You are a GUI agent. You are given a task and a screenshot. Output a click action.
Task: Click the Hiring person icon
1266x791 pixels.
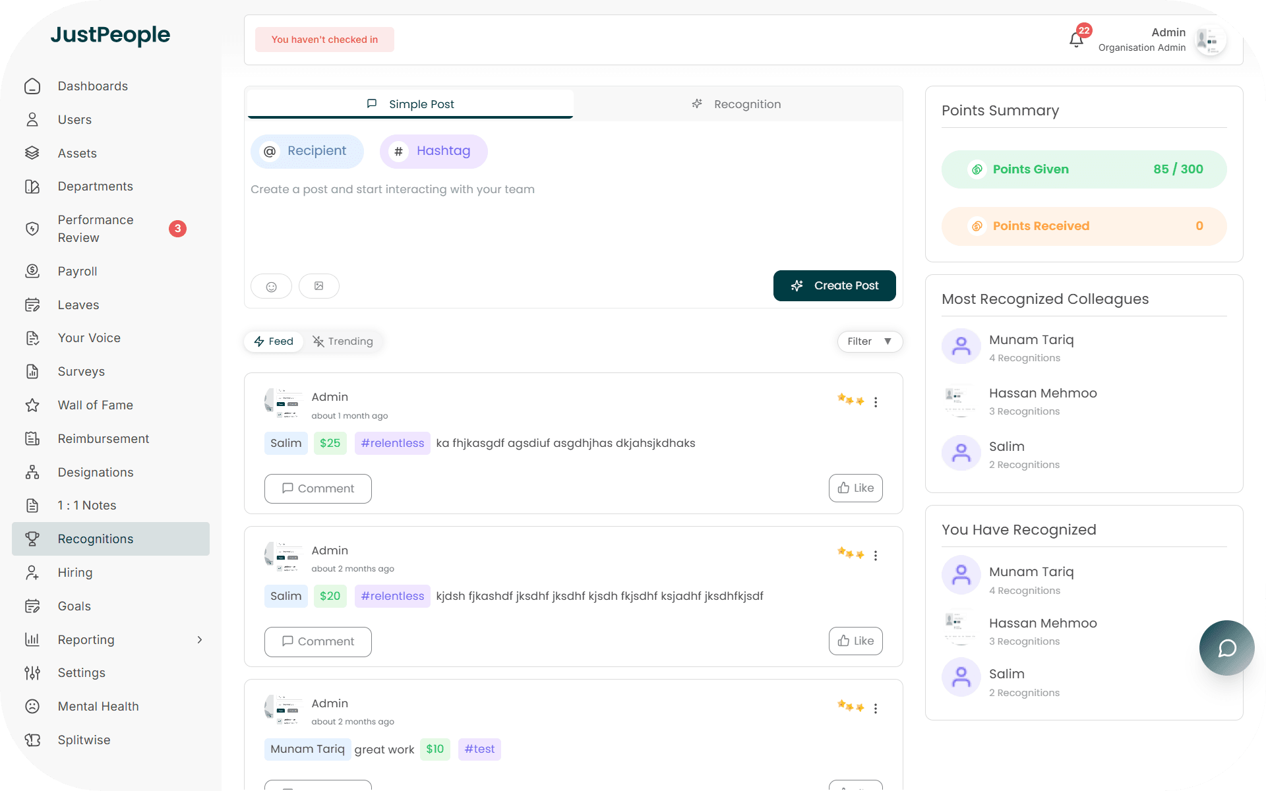coord(32,573)
